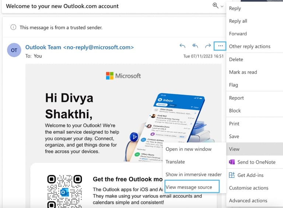Click the Reply all double-arrow icon
283x208 pixels.
tap(195, 46)
